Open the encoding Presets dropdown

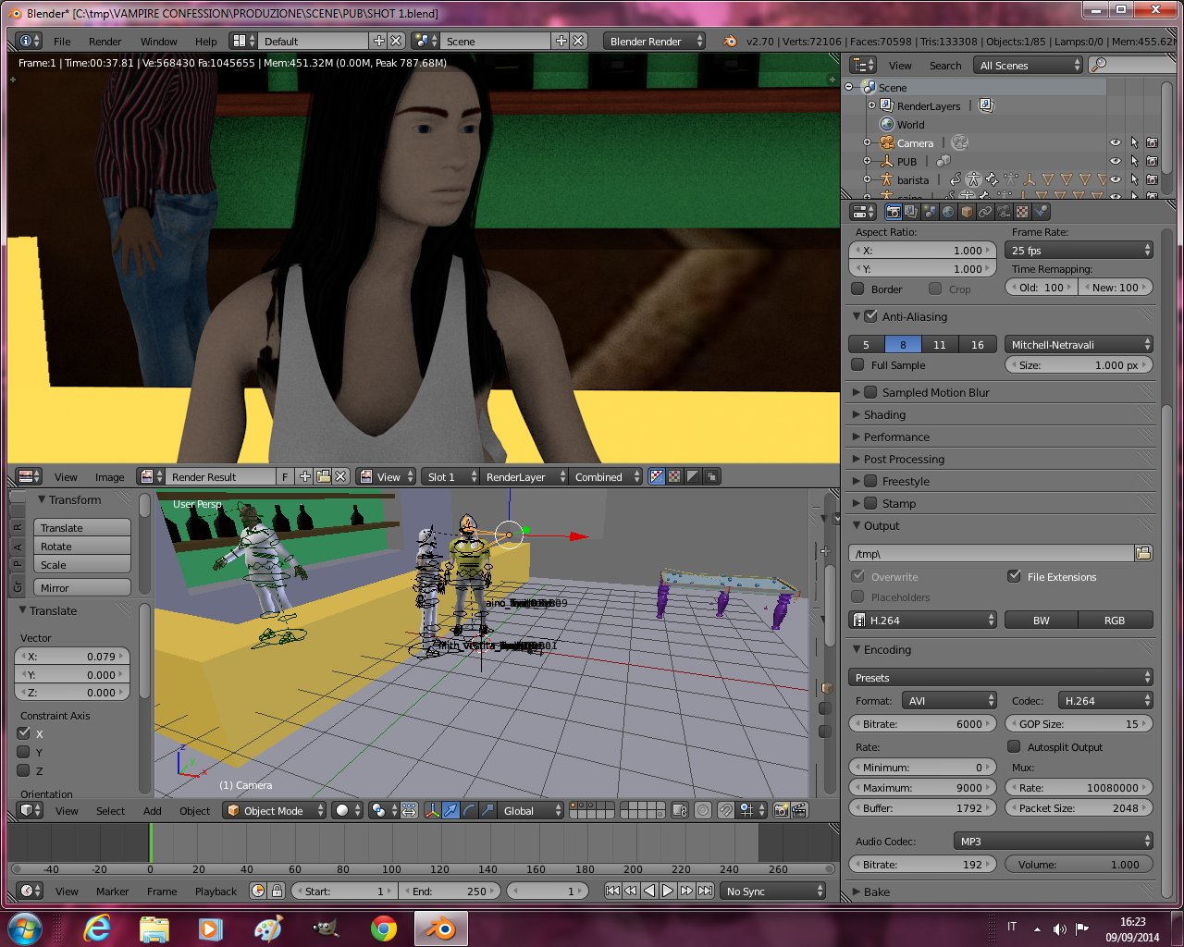click(1001, 677)
